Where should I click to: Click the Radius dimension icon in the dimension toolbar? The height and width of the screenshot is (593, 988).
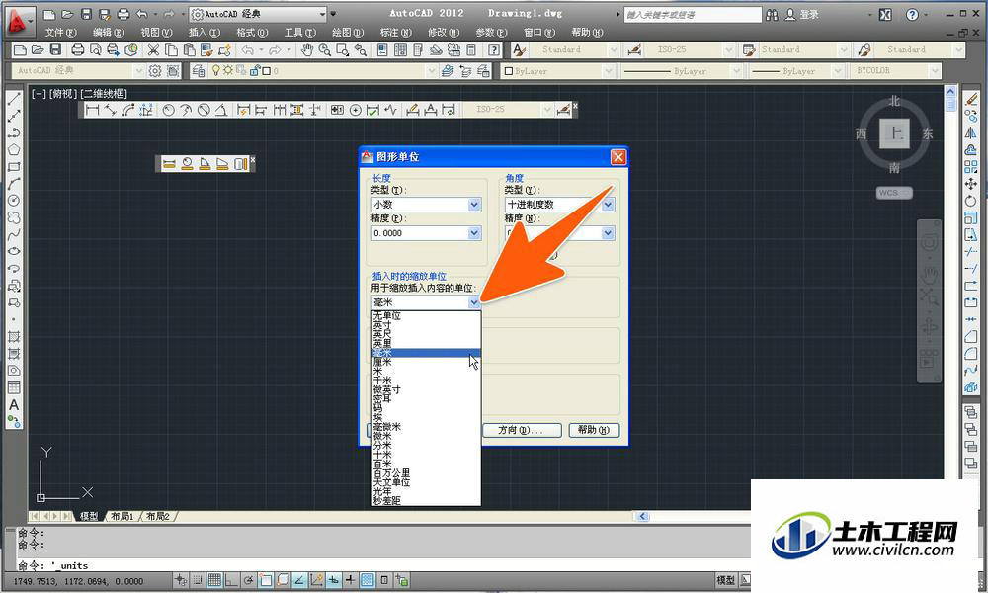point(168,110)
